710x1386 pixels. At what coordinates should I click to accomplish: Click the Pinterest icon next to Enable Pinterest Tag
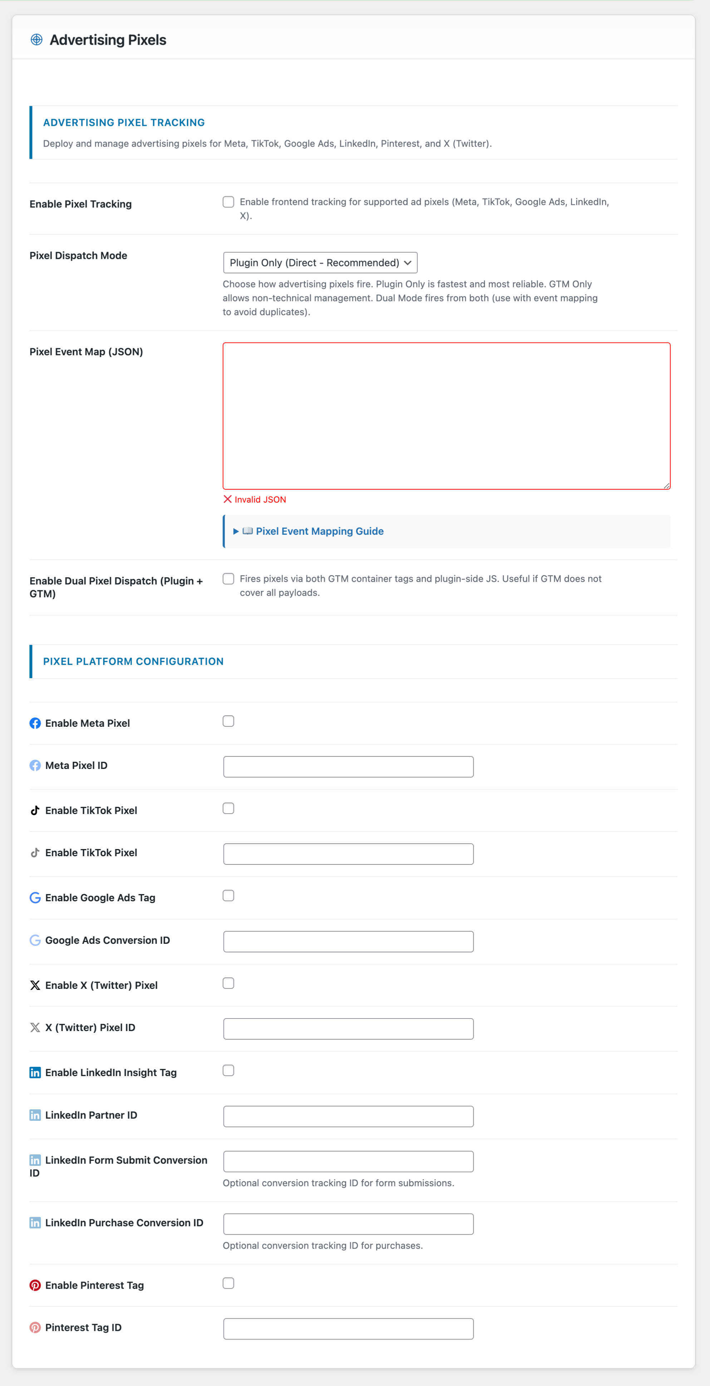coord(34,1286)
